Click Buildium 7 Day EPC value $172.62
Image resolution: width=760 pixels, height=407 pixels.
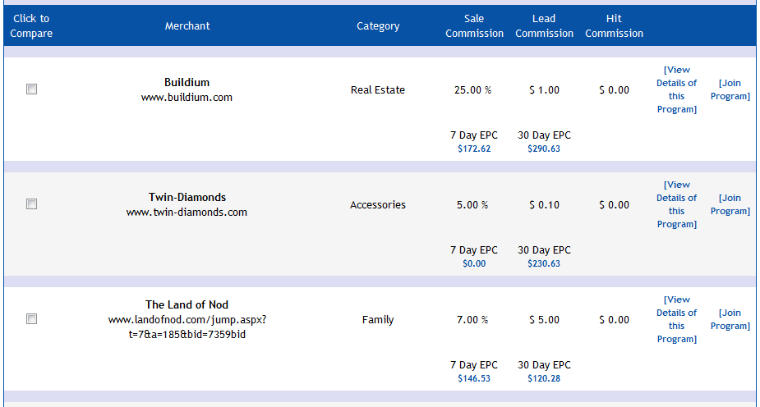coord(474,149)
